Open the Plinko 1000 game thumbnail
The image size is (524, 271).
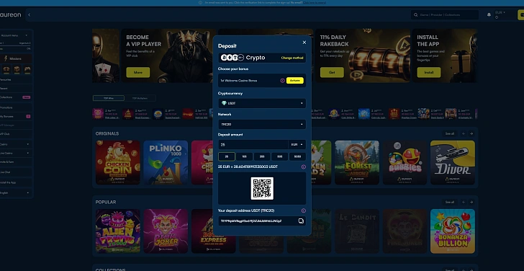pyautogui.click(x=166, y=162)
